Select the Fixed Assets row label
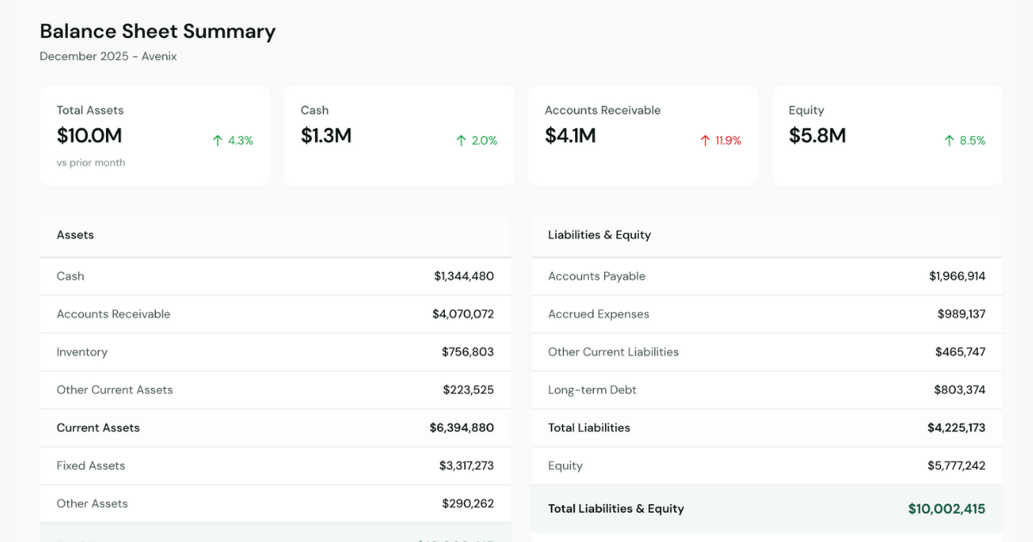 point(90,465)
